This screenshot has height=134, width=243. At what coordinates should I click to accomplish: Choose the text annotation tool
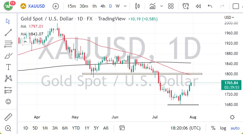pyautogui.click(x=8, y=67)
